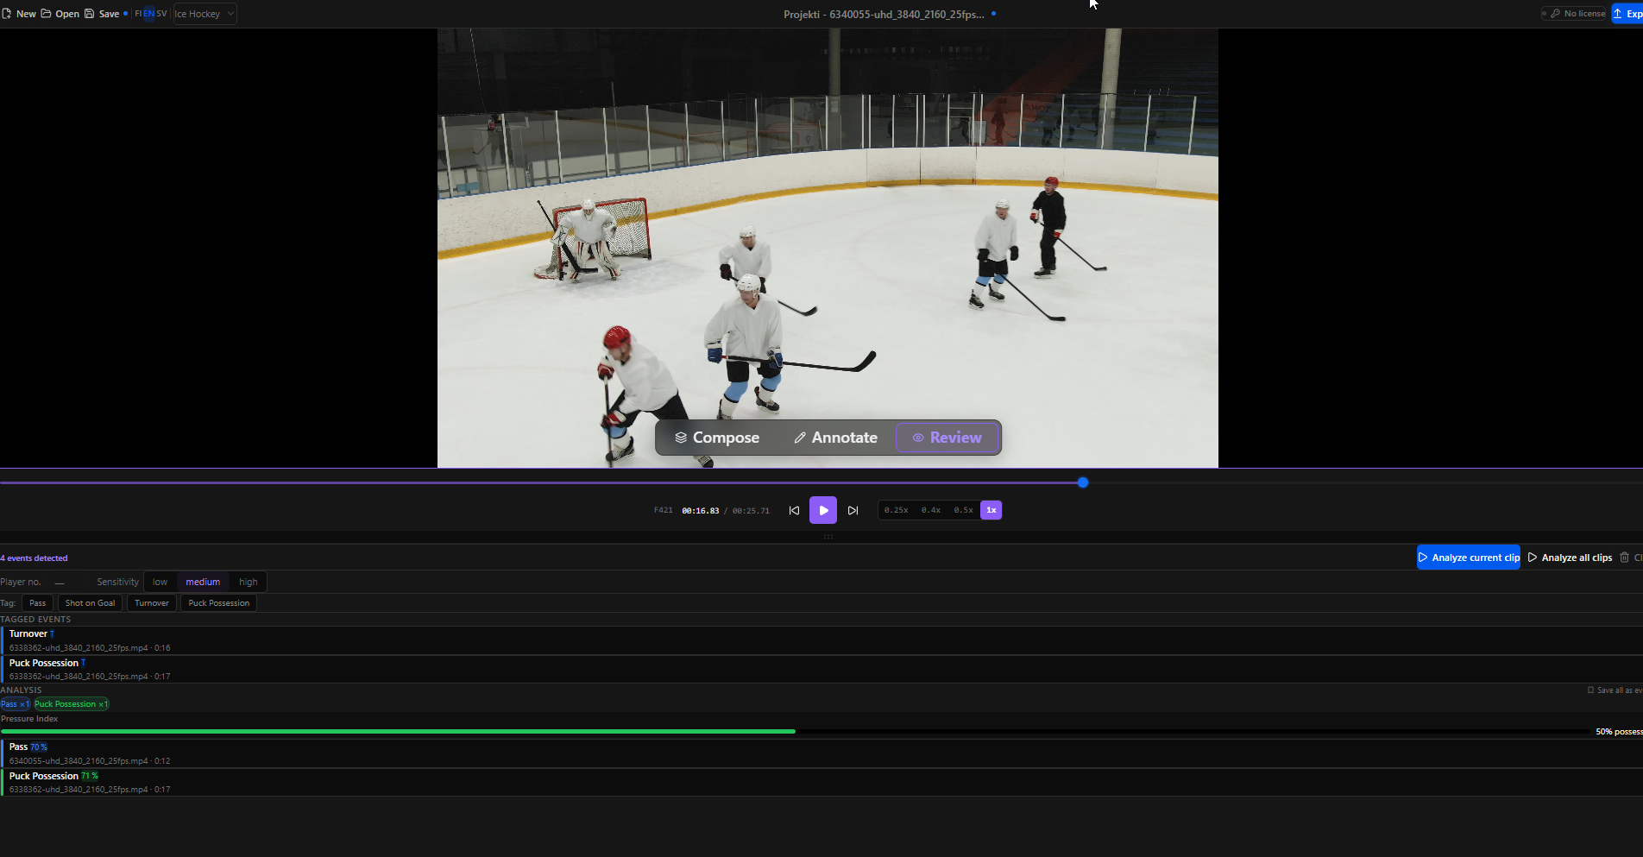1643x857 pixels.
Task: Switch interface language to FI
Action: coord(136,13)
